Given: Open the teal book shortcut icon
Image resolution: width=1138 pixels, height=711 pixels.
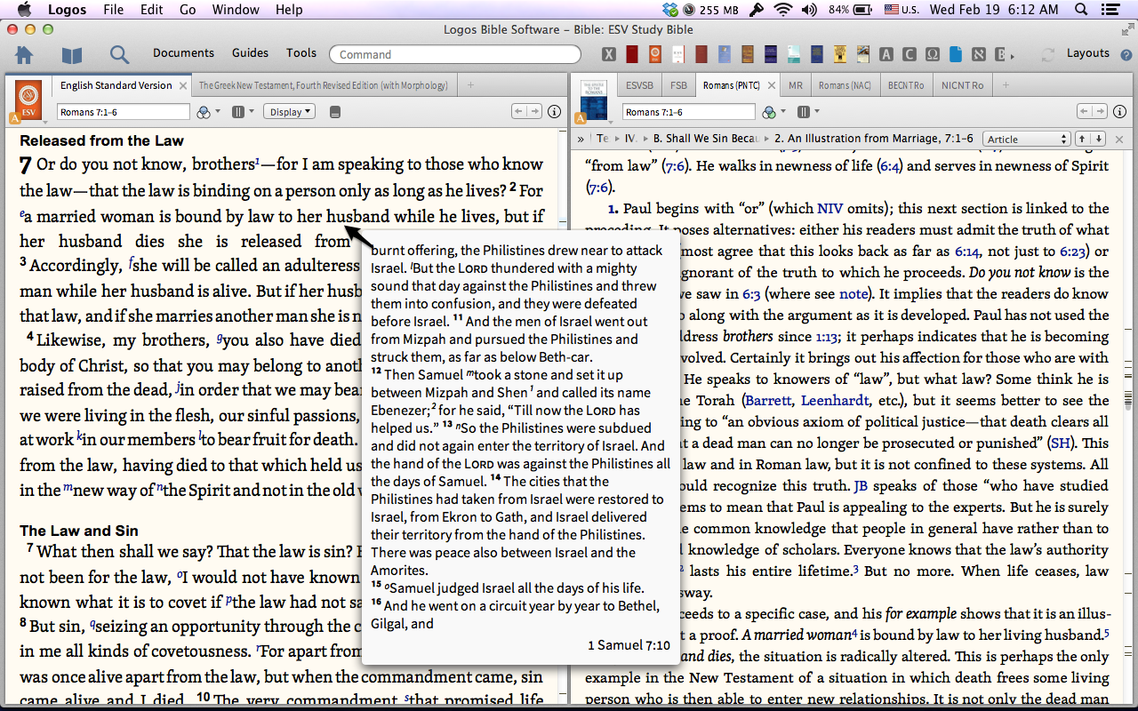Looking at the screenshot, I should [794, 54].
